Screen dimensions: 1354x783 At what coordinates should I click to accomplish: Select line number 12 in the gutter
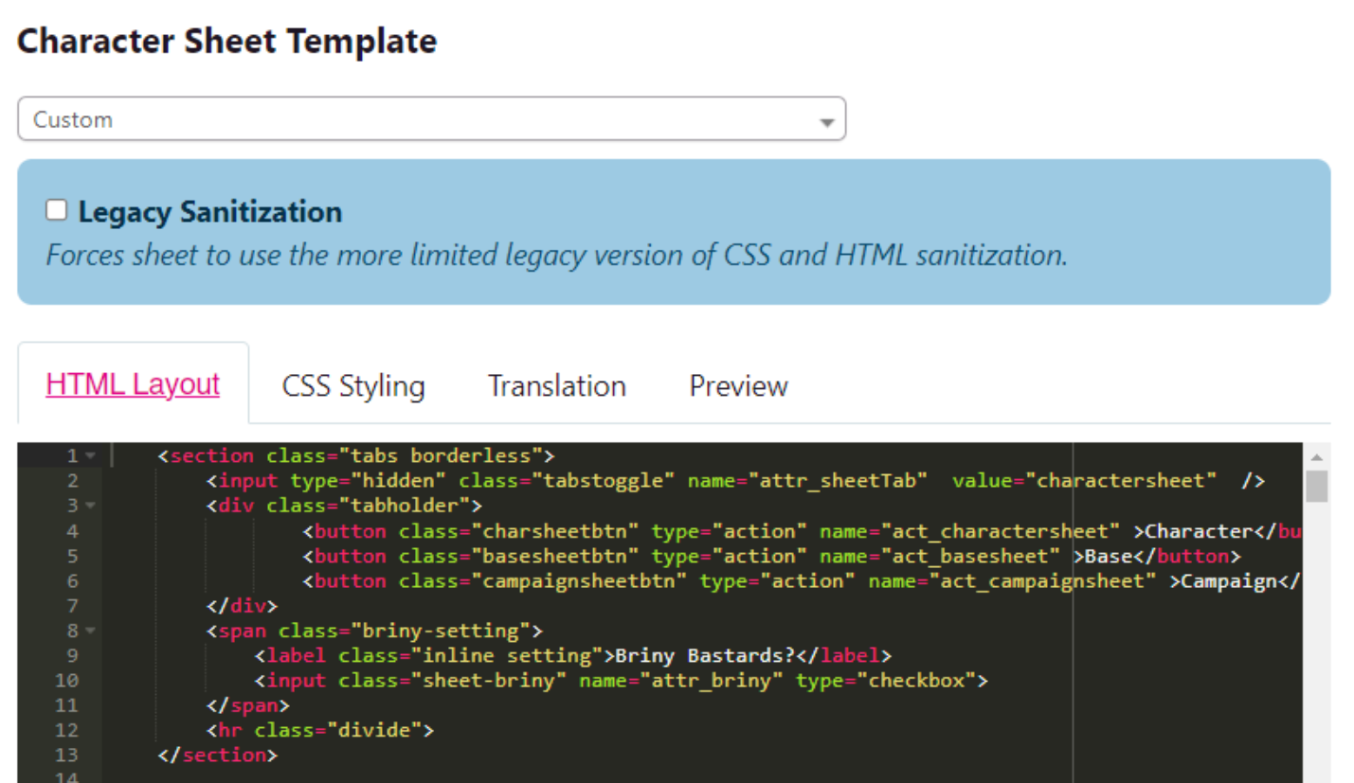coord(68,730)
